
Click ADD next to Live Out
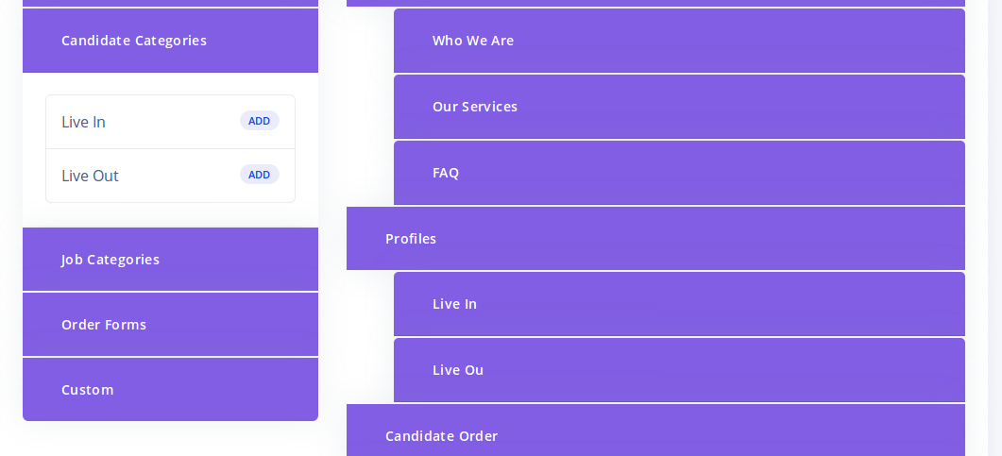[x=260, y=175]
